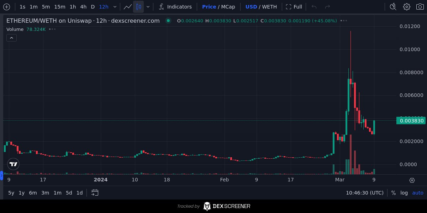The height and width of the screenshot is (213, 427).
Task: Undo the last chart action
Action: [x=313, y=6]
